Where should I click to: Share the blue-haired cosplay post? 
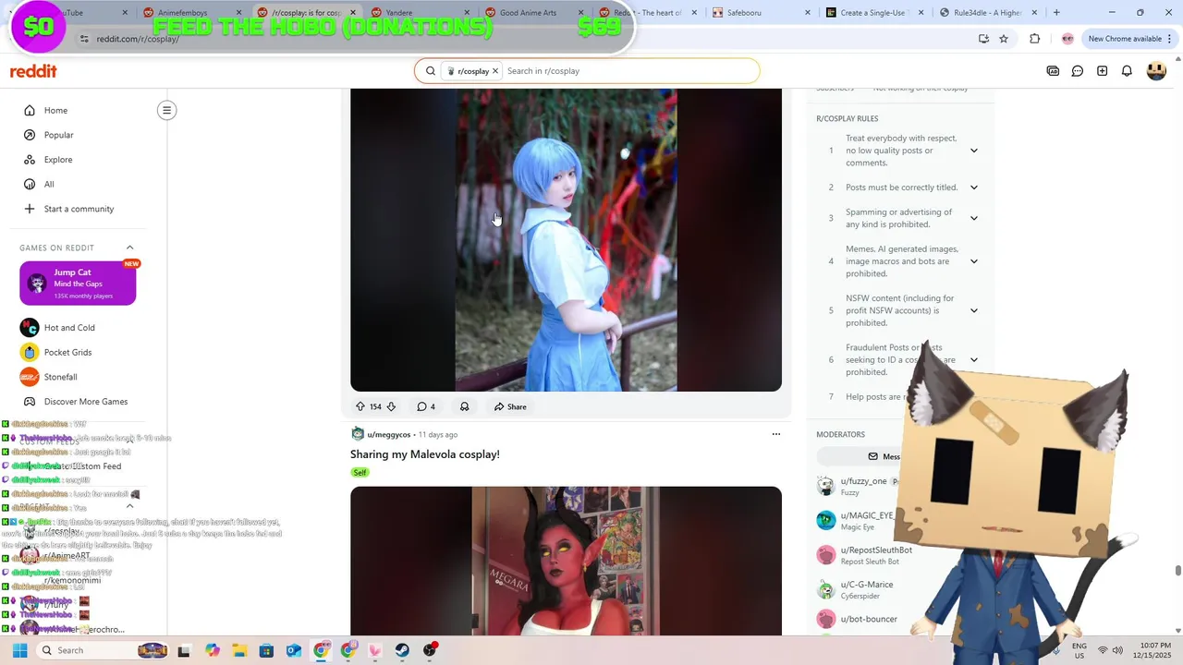(x=510, y=406)
